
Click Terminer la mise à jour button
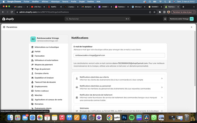pos(183,12)
